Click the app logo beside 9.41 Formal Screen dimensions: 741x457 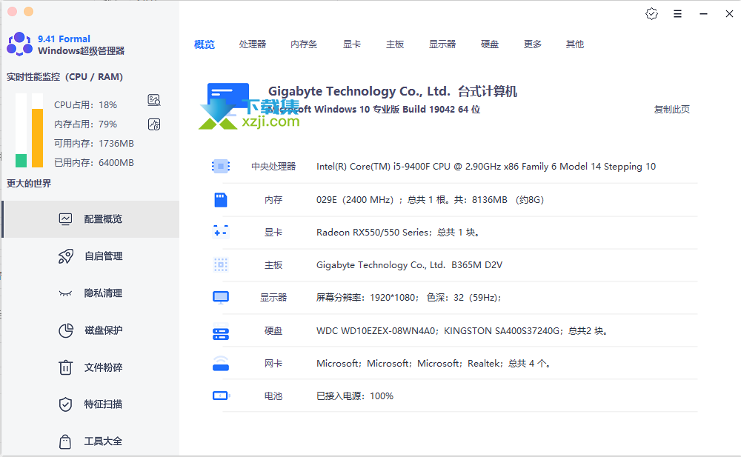[20, 44]
